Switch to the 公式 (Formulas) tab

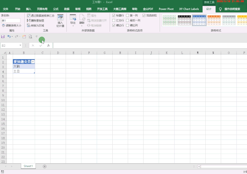pos(56,9)
